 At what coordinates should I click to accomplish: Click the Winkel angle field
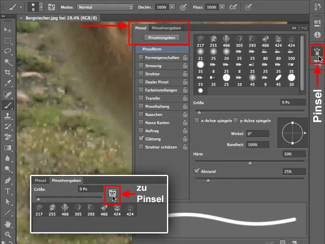(258, 134)
